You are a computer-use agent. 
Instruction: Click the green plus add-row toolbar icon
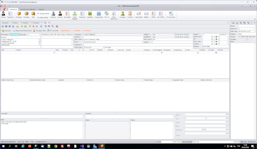22,26
